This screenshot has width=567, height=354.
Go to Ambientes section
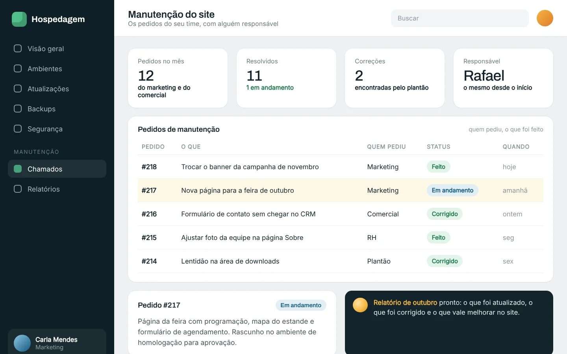click(57, 68)
